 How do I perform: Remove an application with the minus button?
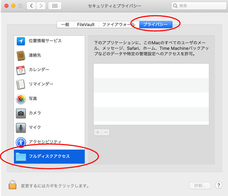point(106,132)
